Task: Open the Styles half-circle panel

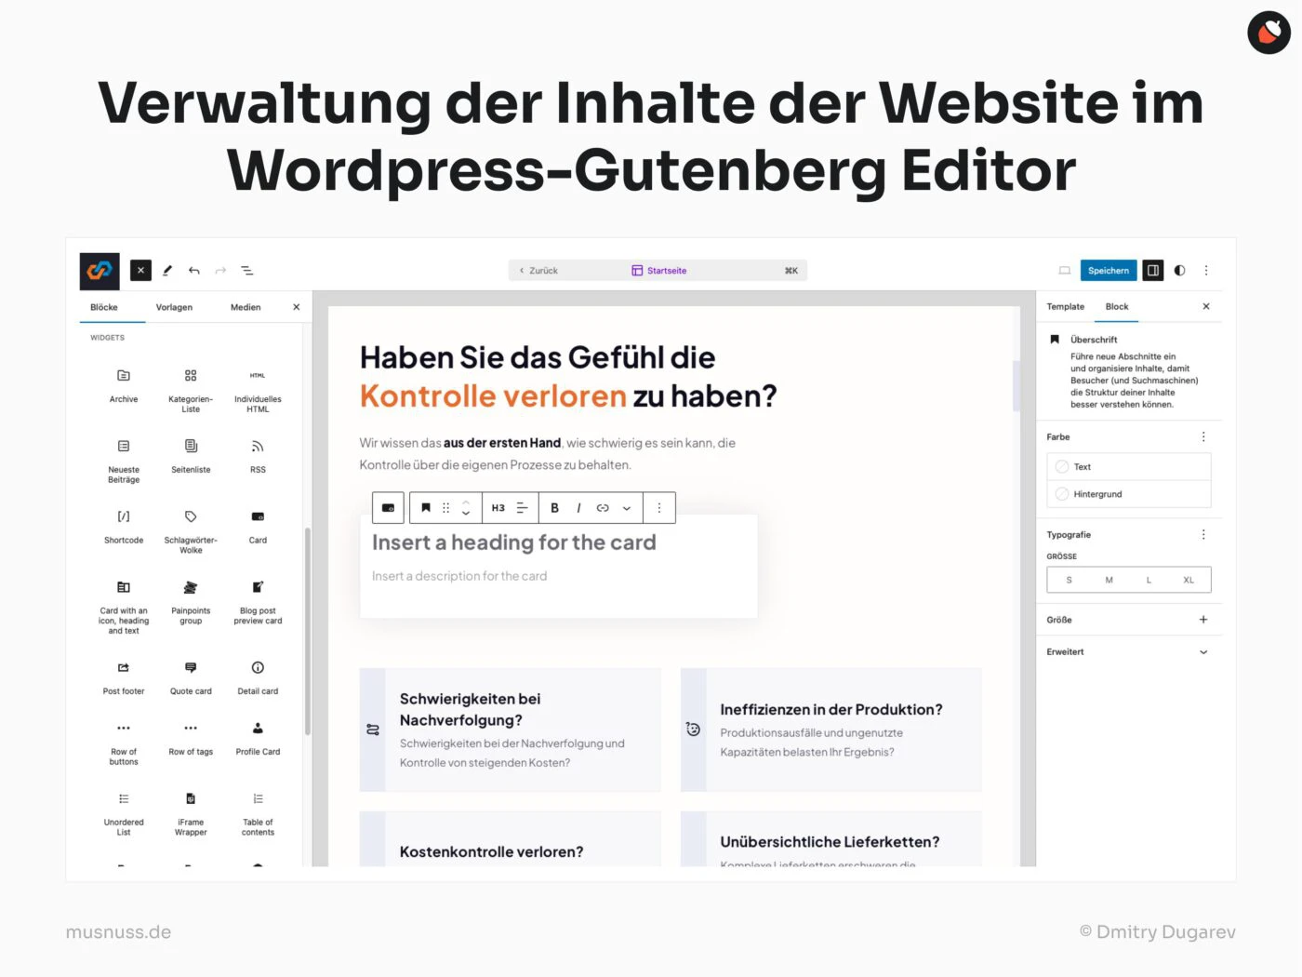Action: 1180,271
